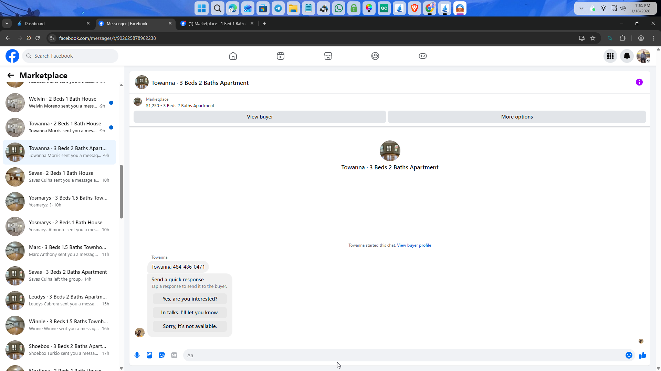
Task: Open the GIF picker icon
Action: pos(174,355)
